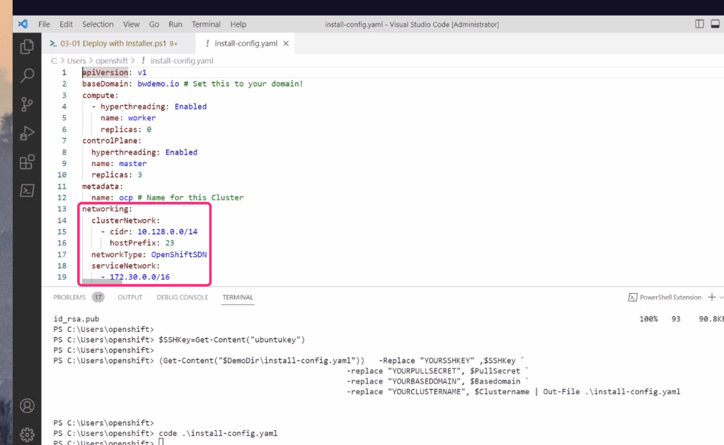Click the C: breadcrumb segment

coord(54,60)
